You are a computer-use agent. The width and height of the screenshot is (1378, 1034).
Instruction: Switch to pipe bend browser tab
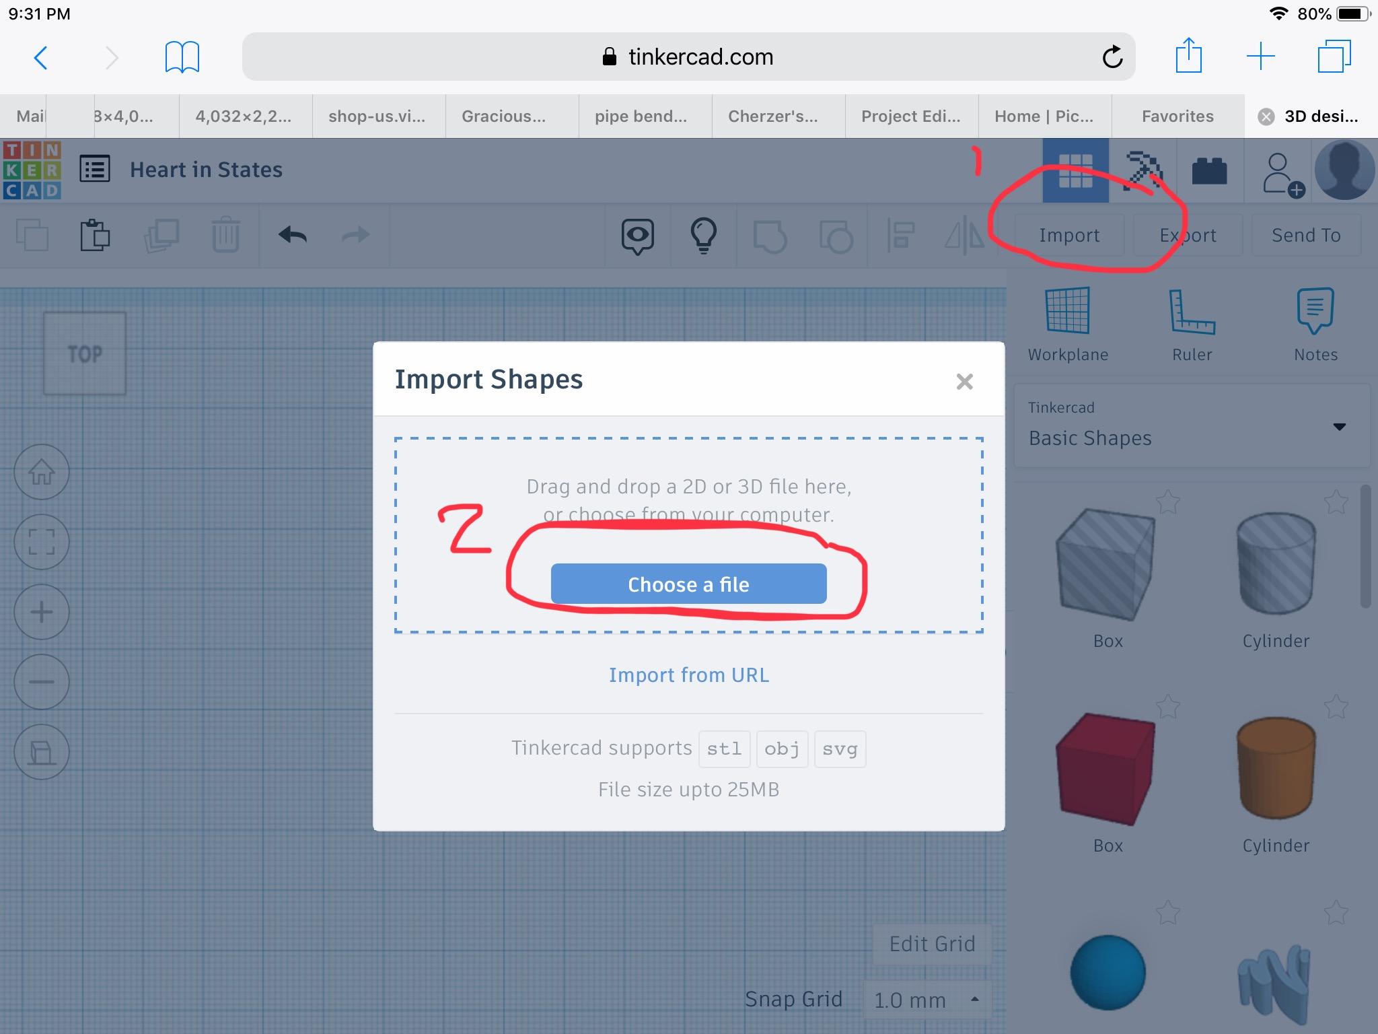[x=641, y=116]
